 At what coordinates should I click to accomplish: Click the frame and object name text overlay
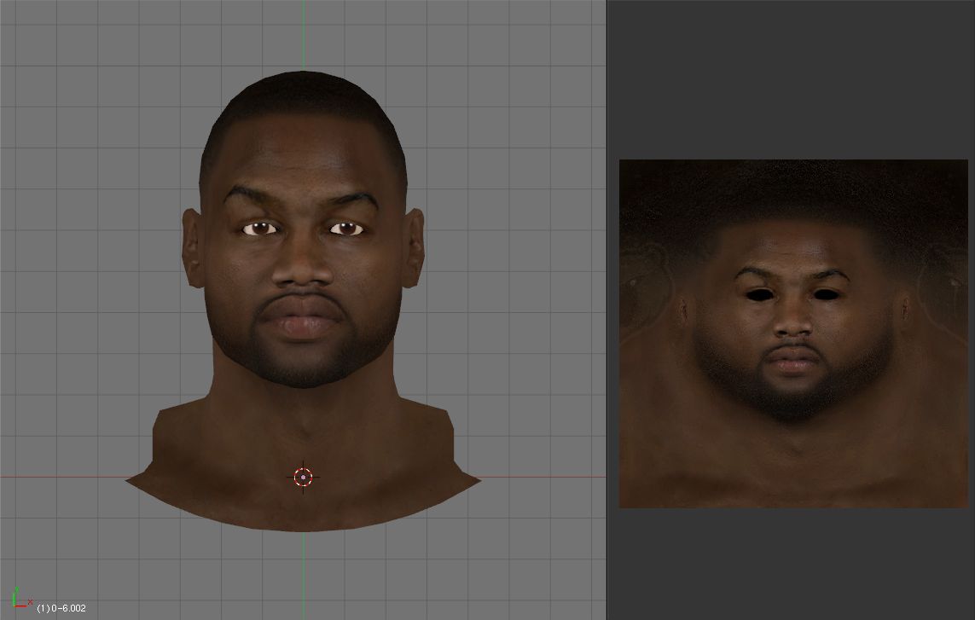(x=61, y=608)
